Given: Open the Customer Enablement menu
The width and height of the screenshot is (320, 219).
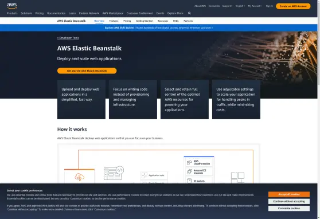Looking at the screenshot, I should (x=140, y=13).
